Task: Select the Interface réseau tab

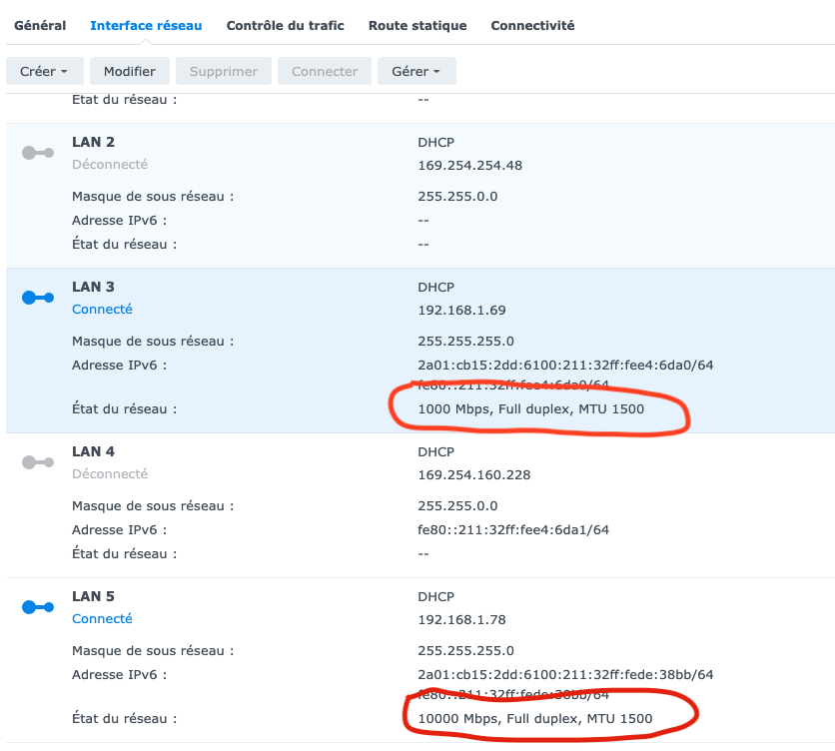Action: (x=146, y=25)
